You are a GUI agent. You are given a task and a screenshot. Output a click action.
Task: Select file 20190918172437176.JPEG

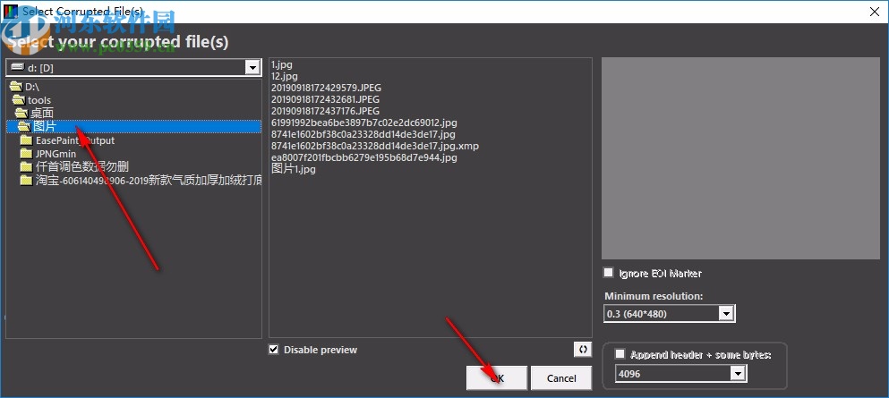(x=326, y=111)
